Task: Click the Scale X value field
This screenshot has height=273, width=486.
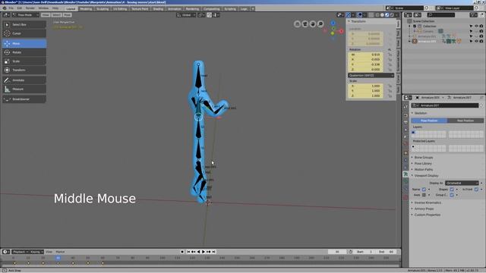Action: pos(365,86)
